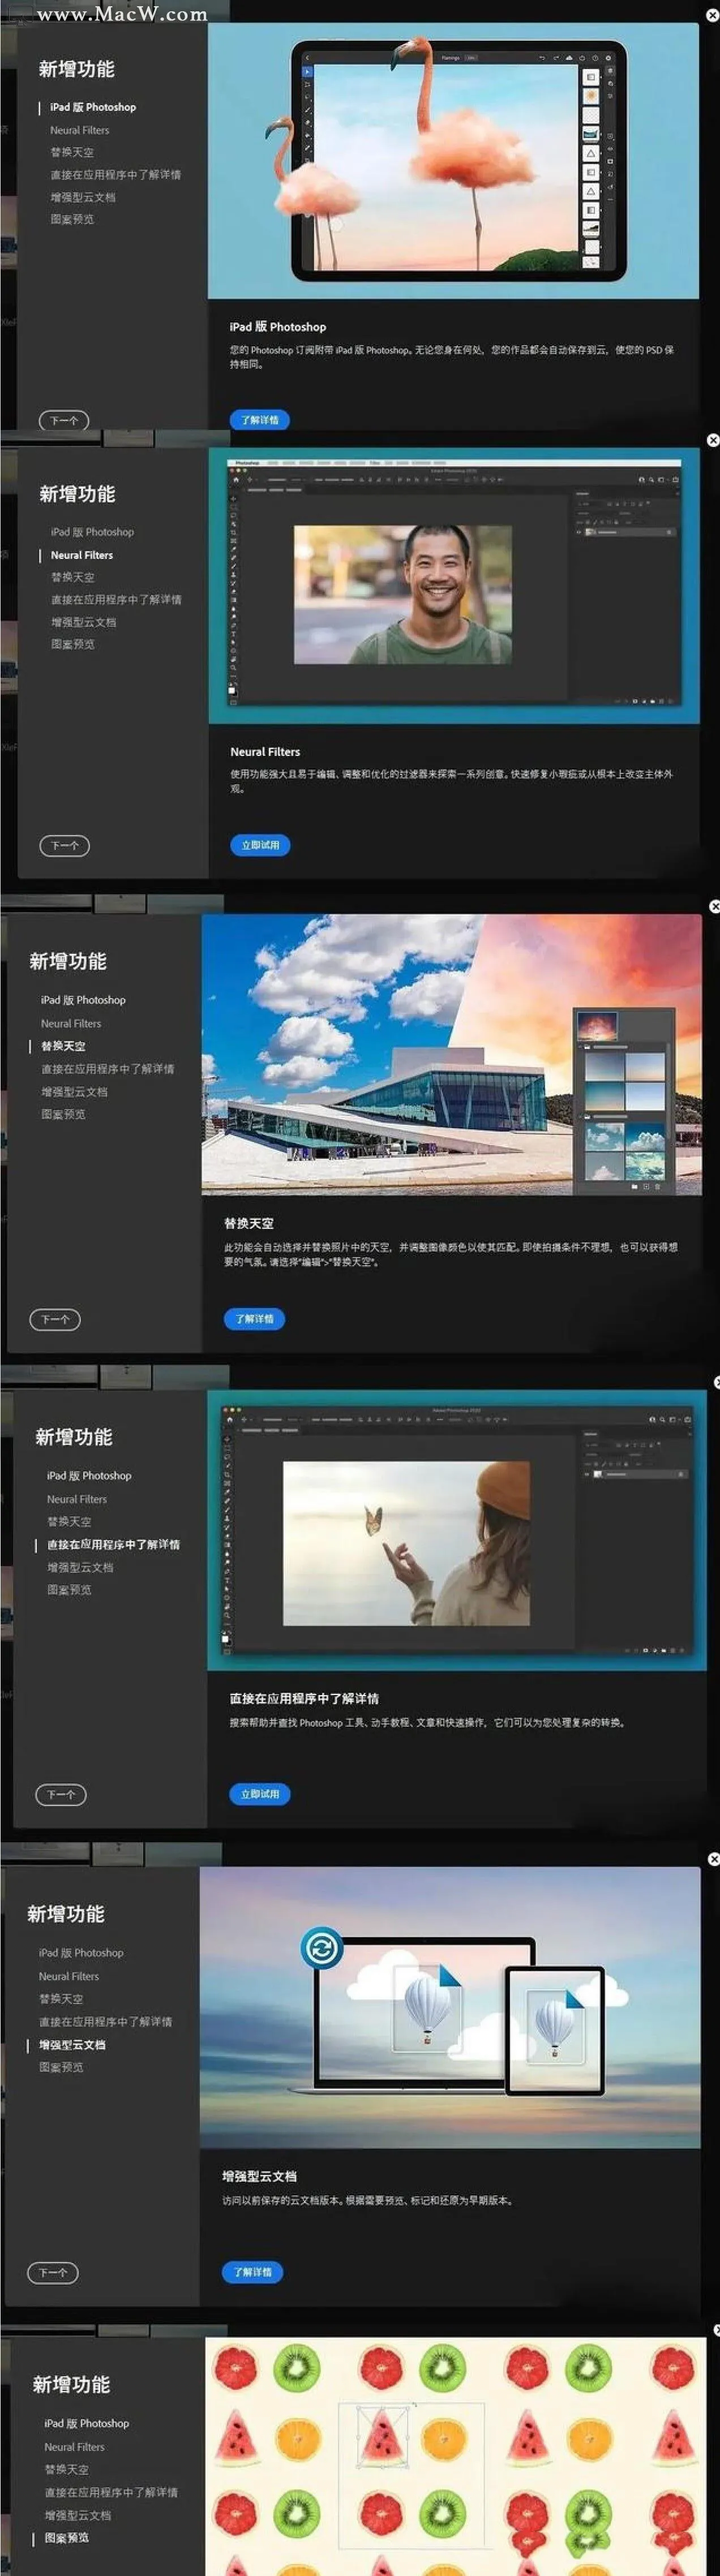The height and width of the screenshot is (2576, 720).
Task: Click 下一个 in the building sky dialog
Action: pos(55,1320)
